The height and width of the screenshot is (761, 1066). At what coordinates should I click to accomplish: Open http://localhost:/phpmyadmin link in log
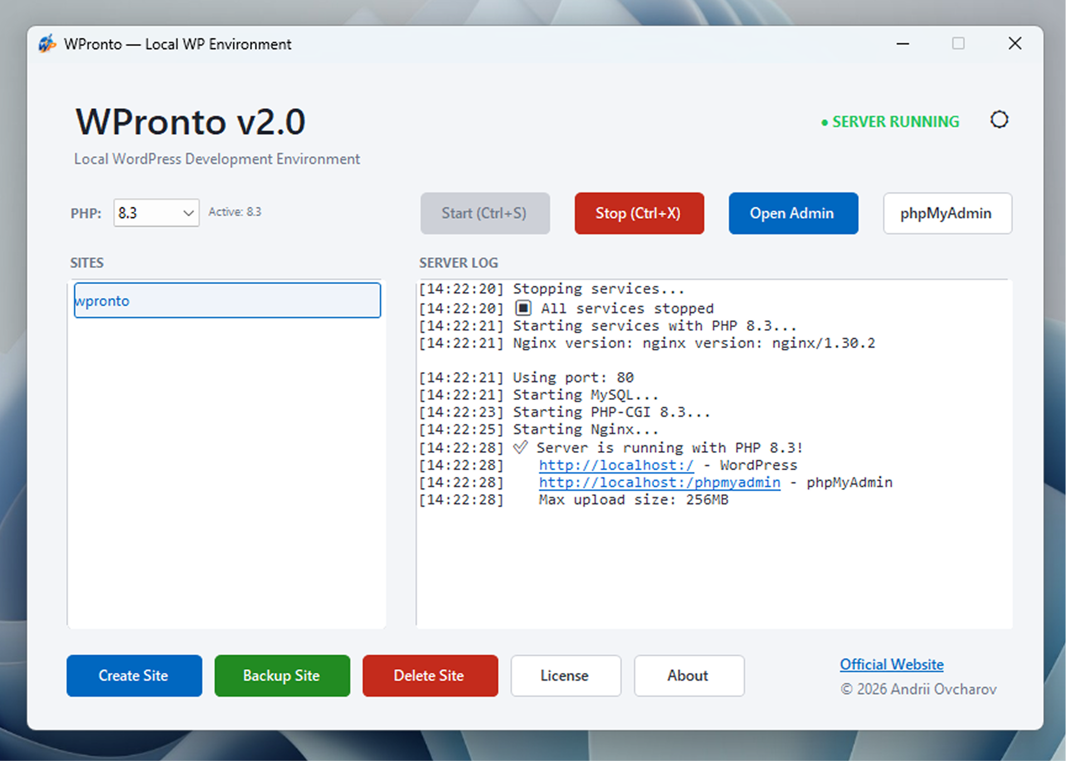click(659, 482)
